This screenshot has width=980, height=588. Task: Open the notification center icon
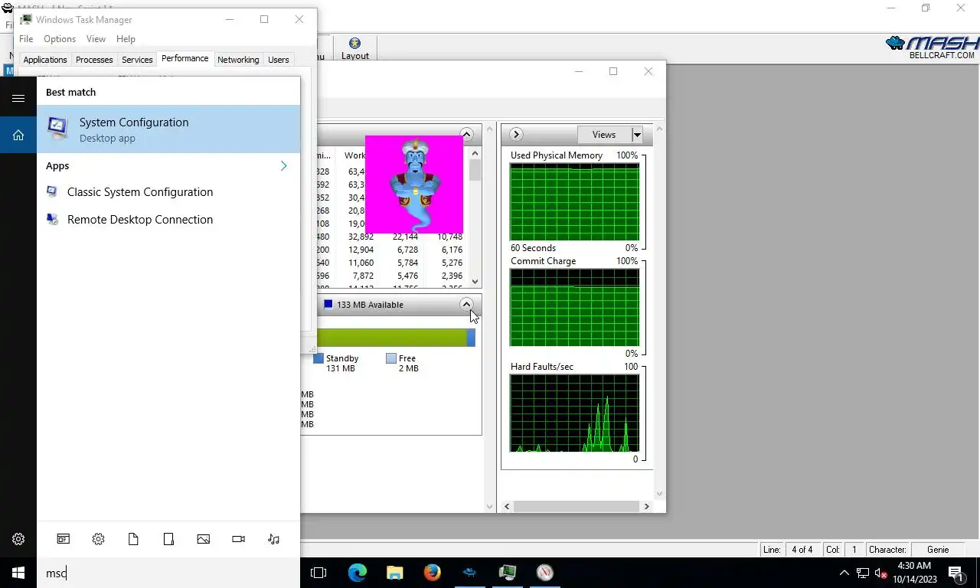coord(955,573)
